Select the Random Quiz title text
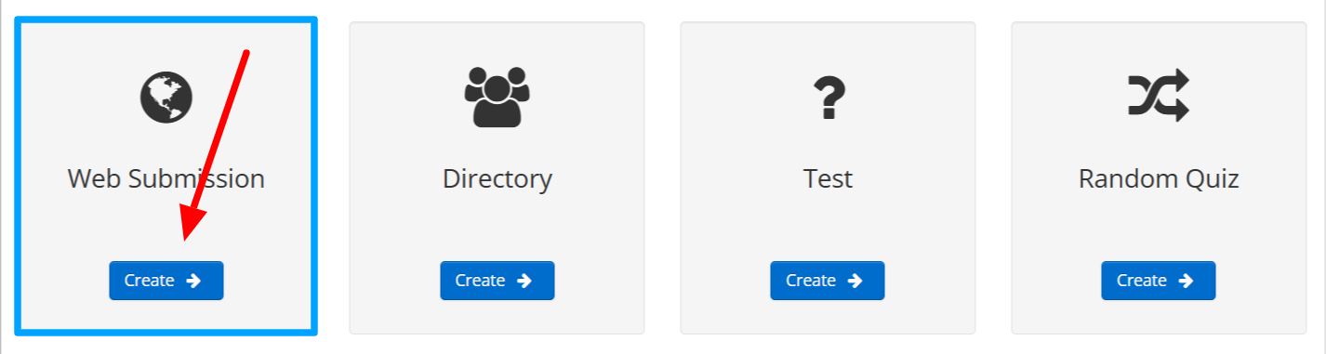The height and width of the screenshot is (354, 1326). coord(1159,178)
